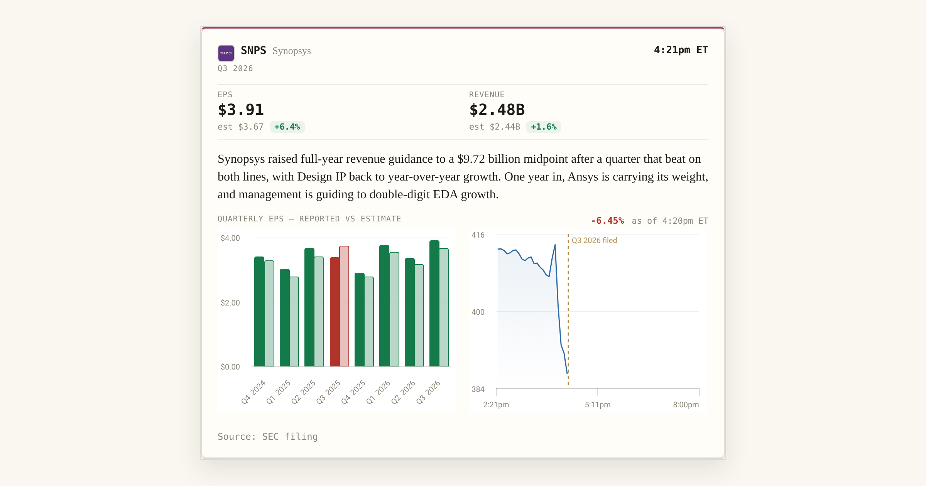Viewport: 926px width, 486px height.
Task: Select the 'Source: SEC filing' footer text
Action: (x=268, y=437)
